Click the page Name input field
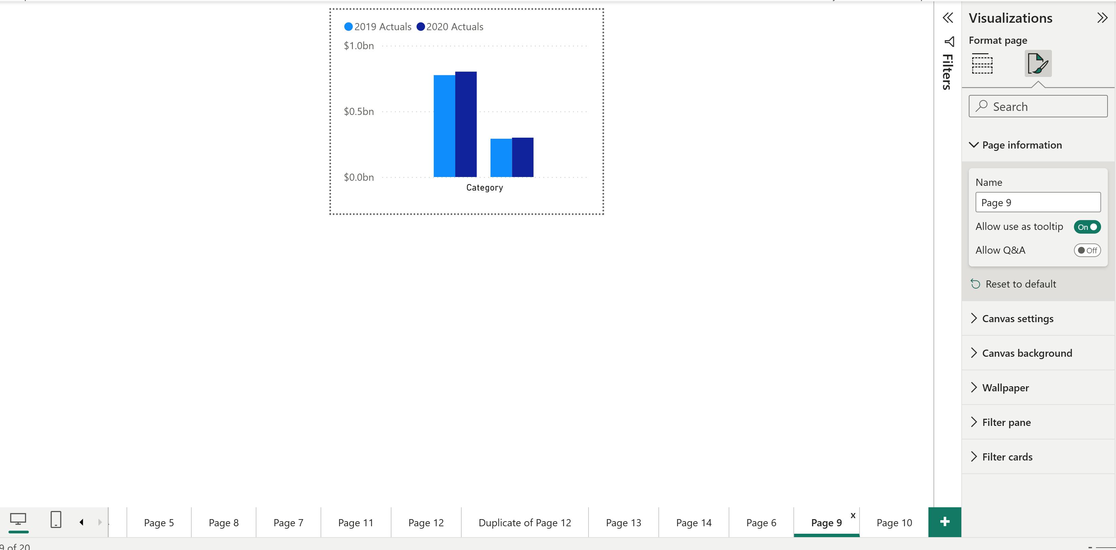1116x550 pixels. pos(1038,203)
